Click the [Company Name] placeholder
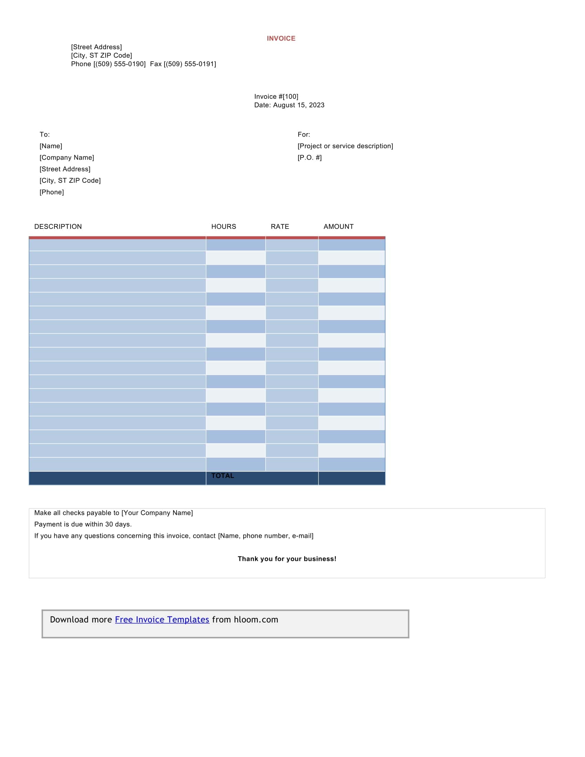The height and width of the screenshot is (757, 585). click(x=66, y=157)
